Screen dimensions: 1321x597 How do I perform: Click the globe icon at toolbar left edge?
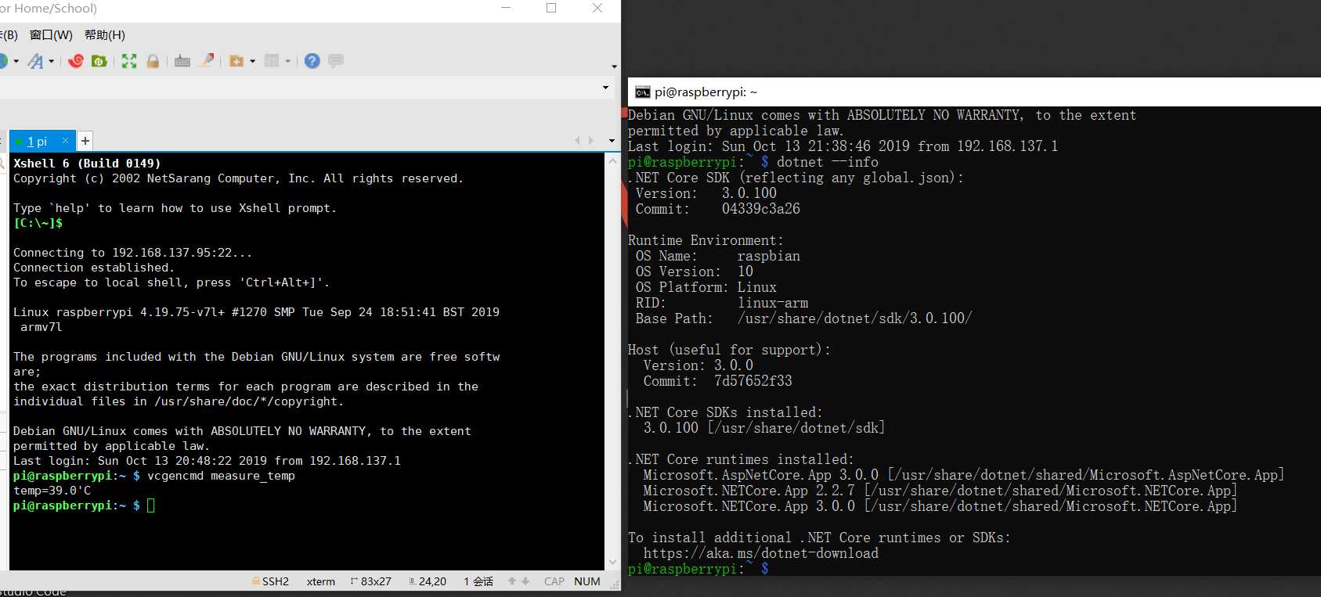[x=3, y=61]
